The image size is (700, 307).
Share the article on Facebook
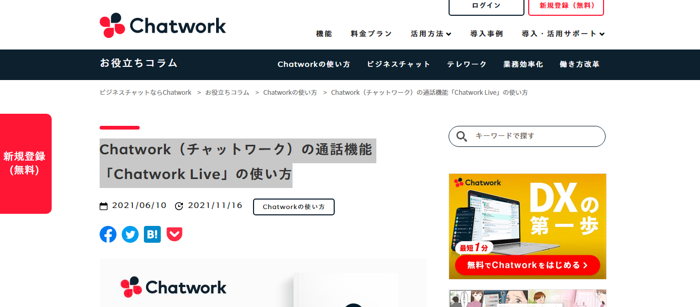point(108,234)
